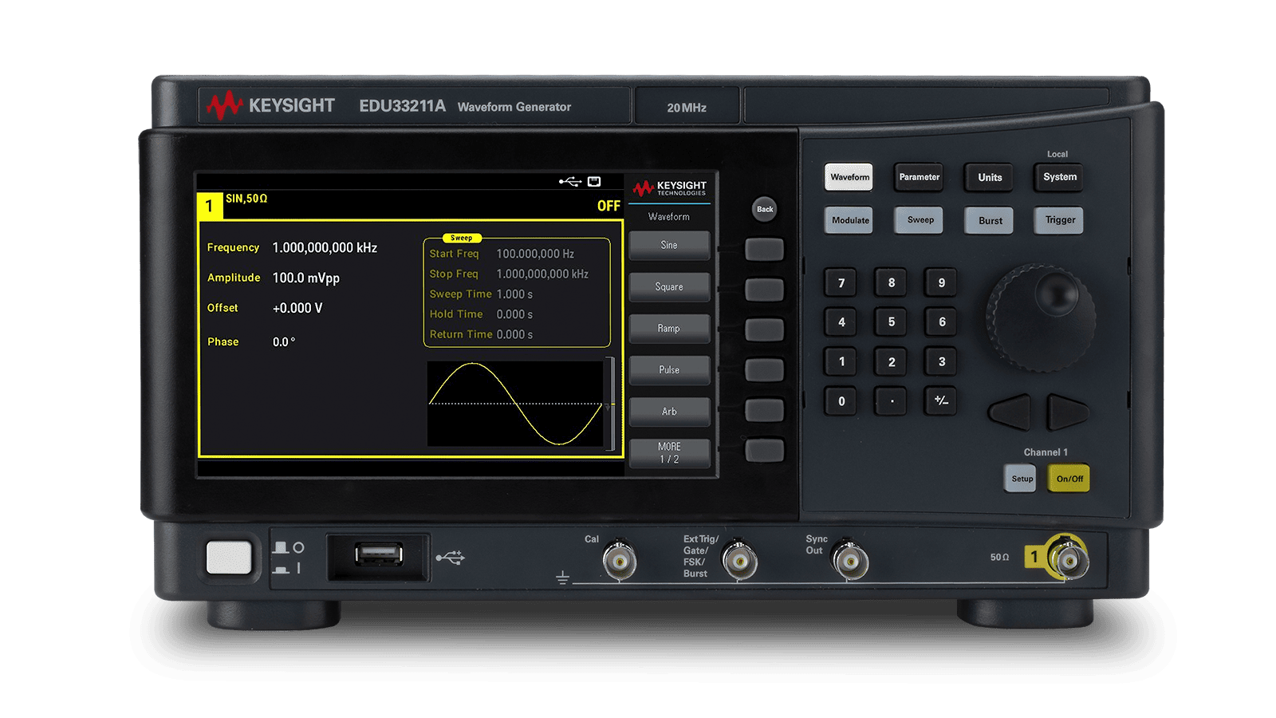This screenshot has height=718, width=1276.
Task: Tap the decimal point key
Action: click(x=891, y=401)
